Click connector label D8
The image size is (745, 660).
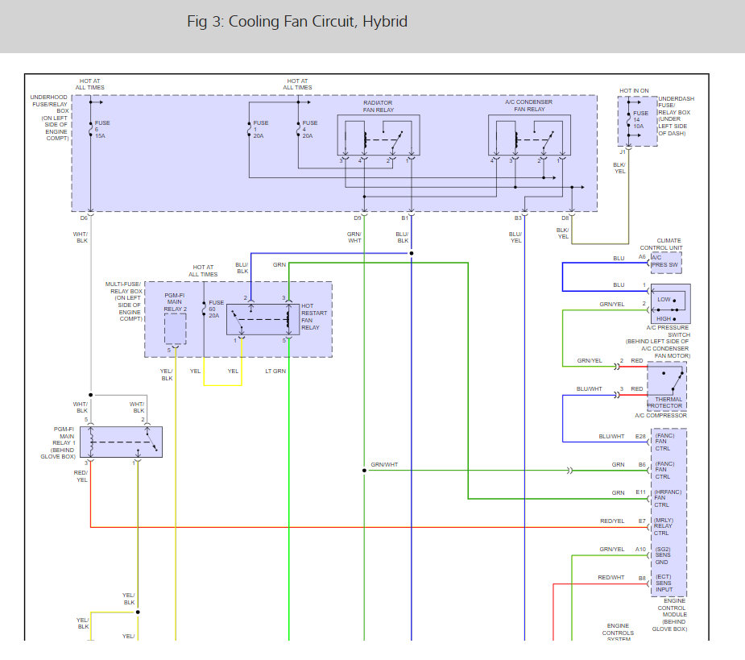565,218
